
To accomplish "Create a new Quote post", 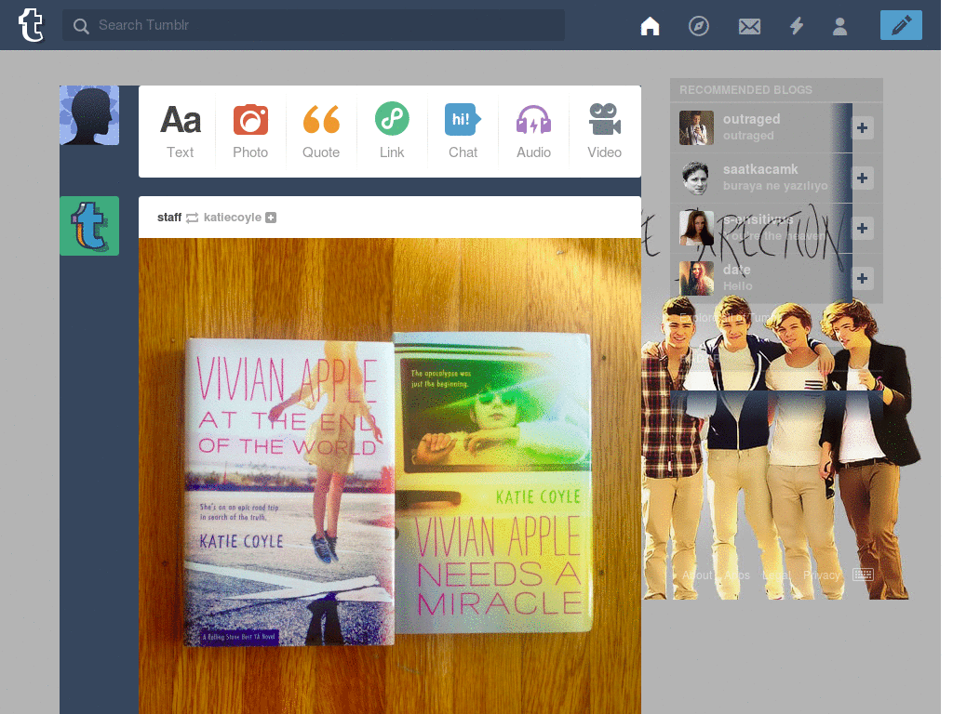I will (x=321, y=131).
